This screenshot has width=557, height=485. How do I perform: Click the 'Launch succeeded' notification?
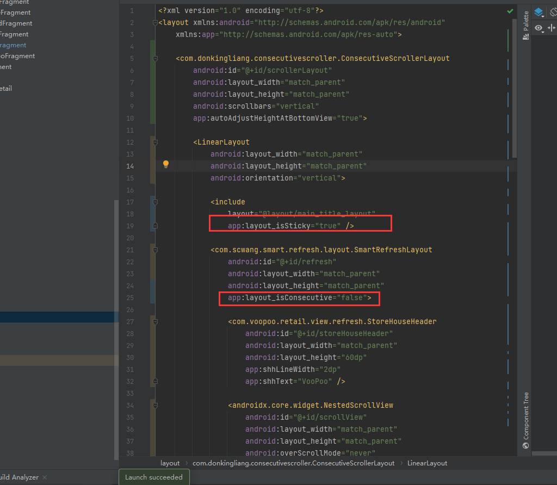coord(154,477)
